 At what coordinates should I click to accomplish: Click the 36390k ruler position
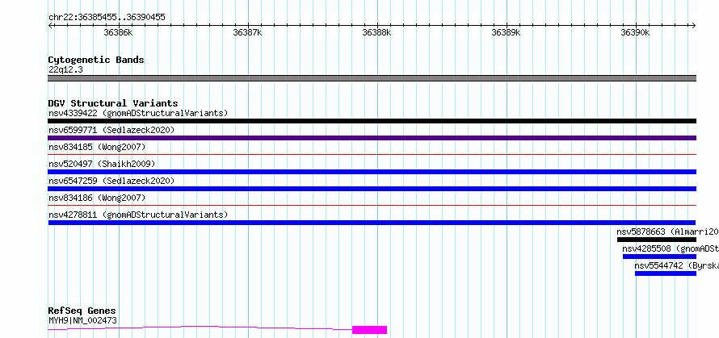point(636,32)
